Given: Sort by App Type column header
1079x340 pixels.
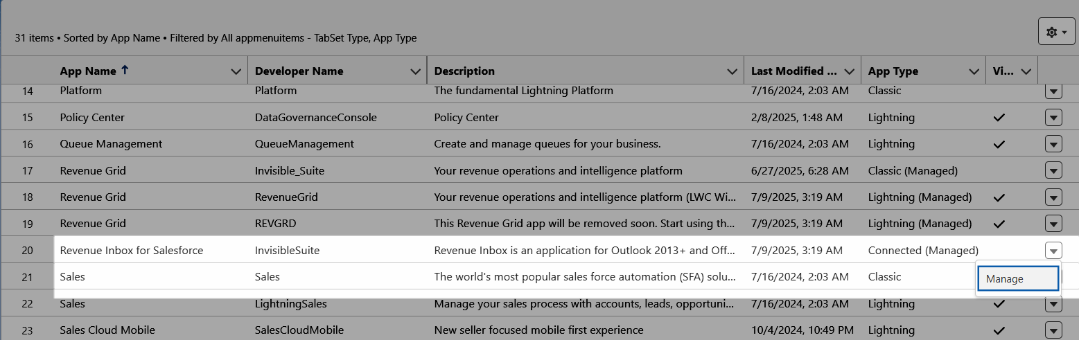Looking at the screenshot, I should (893, 71).
